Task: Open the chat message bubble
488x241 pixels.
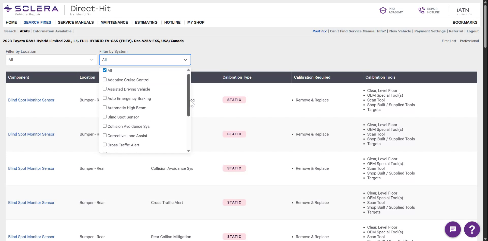Action: pos(452,229)
